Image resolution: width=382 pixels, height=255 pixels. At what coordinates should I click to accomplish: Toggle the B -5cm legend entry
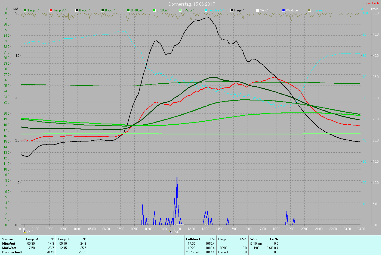(x=108, y=10)
